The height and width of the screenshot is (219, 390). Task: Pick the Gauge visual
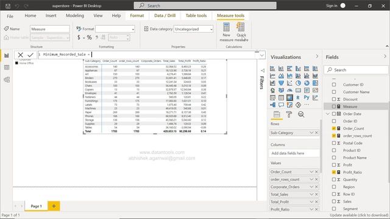[289, 91]
